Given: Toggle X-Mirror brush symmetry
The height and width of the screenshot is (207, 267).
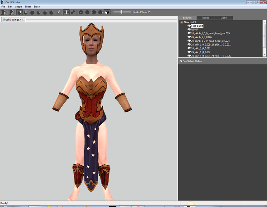Looking at the screenshot, I should 67,12.
